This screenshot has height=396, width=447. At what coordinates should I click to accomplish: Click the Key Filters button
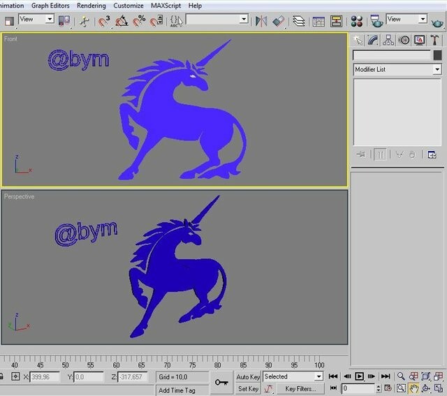[300, 388]
